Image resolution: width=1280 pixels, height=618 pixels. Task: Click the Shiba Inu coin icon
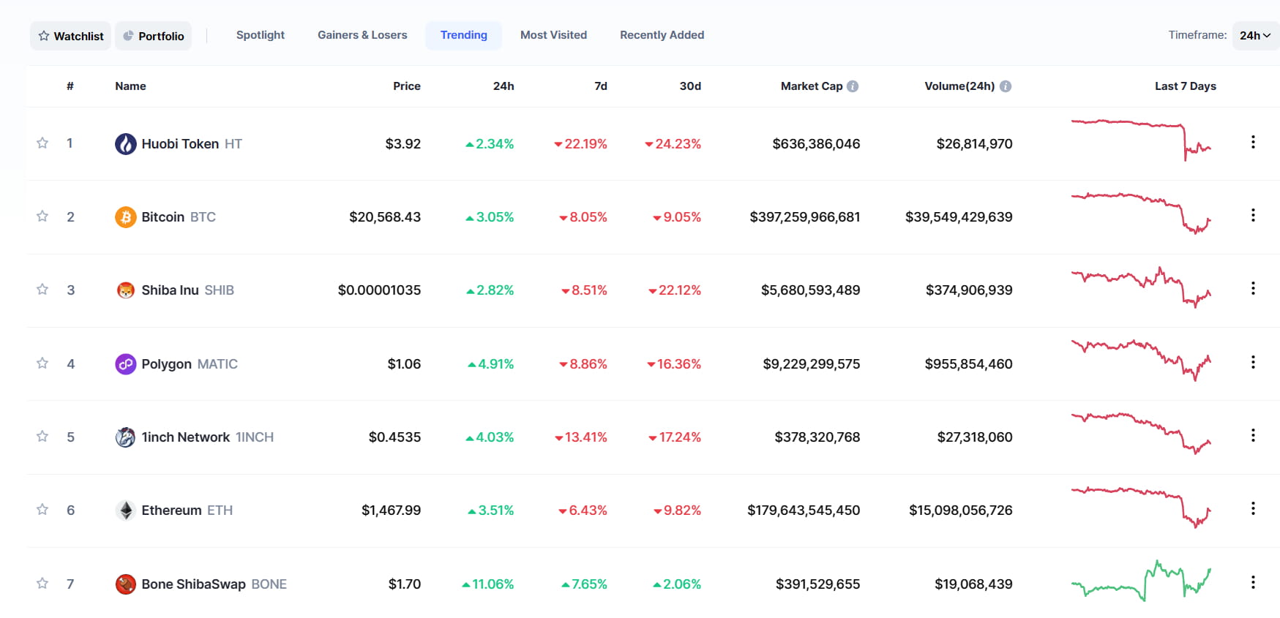[x=126, y=290]
